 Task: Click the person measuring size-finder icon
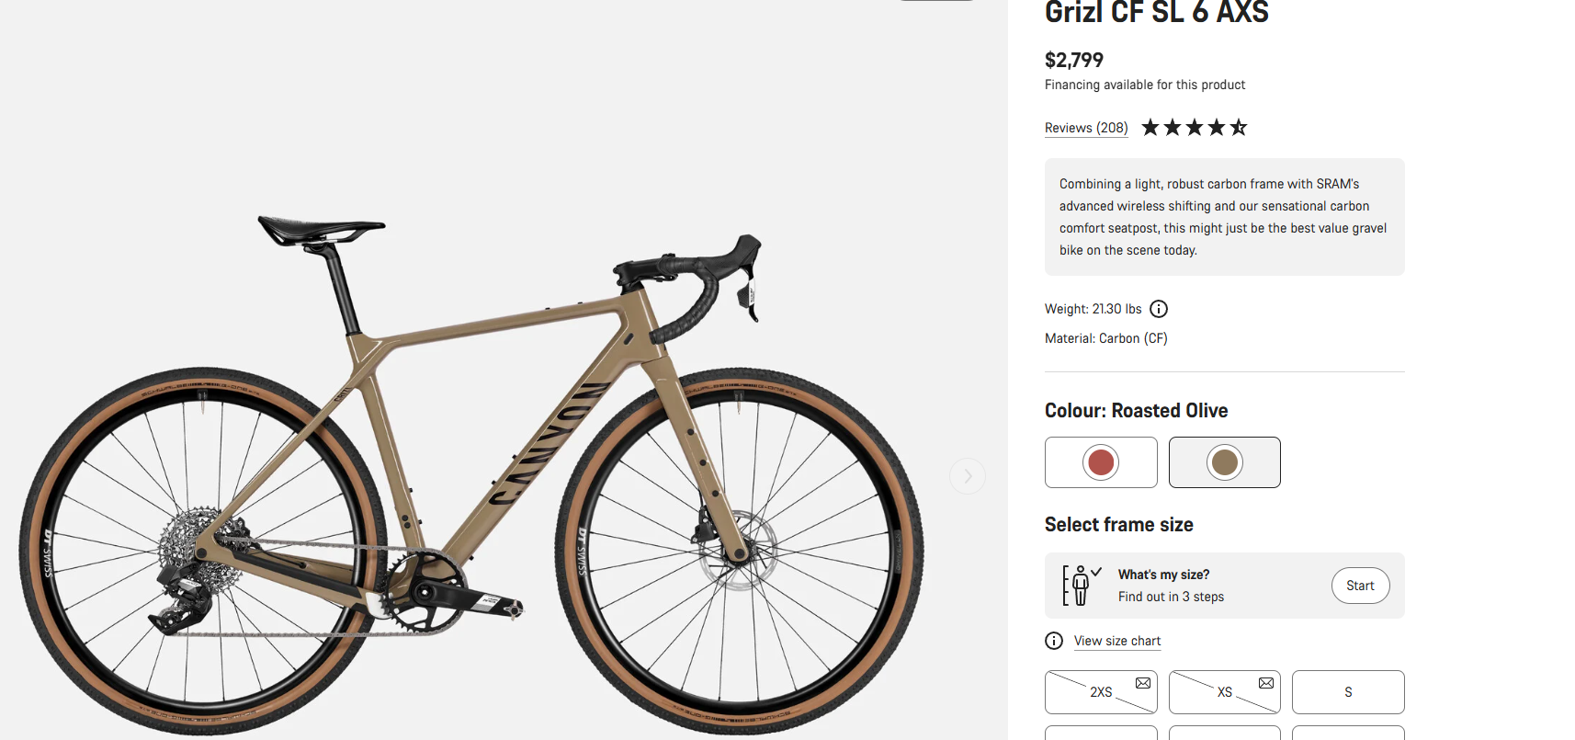tap(1082, 586)
